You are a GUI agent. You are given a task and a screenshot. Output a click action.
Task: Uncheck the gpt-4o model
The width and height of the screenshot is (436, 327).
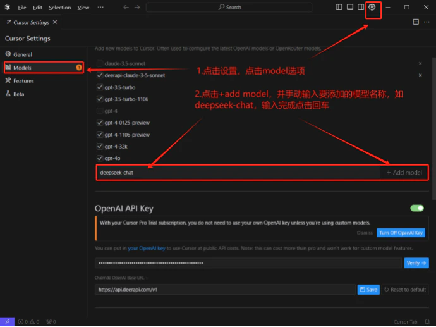pos(100,158)
